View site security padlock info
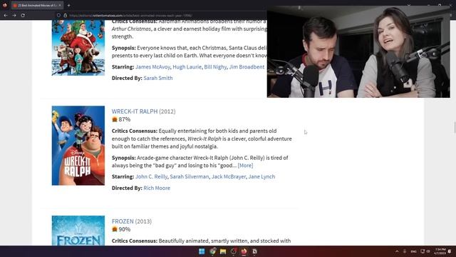 click(x=65, y=16)
